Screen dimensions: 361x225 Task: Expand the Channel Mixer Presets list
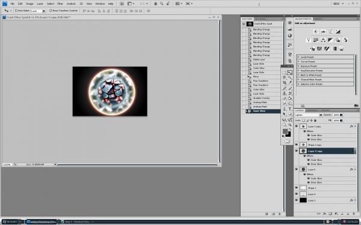point(298,79)
